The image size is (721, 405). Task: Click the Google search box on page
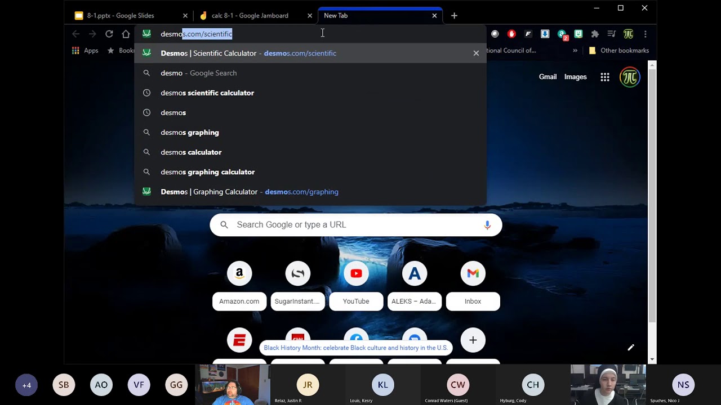(356, 224)
